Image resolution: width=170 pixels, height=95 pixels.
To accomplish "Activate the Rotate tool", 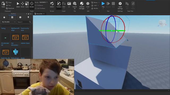I will pos(32,5).
